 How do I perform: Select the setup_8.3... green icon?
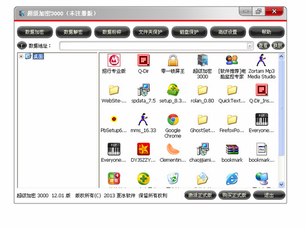click(x=173, y=90)
